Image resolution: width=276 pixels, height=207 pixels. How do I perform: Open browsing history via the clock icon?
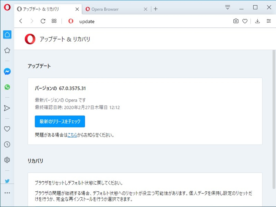(7, 144)
